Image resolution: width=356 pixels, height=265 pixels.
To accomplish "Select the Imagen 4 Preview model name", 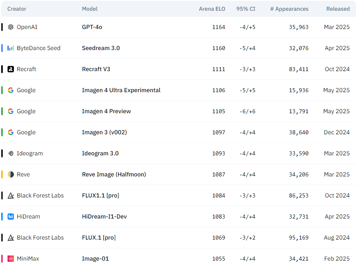I will (x=107, y=111).
